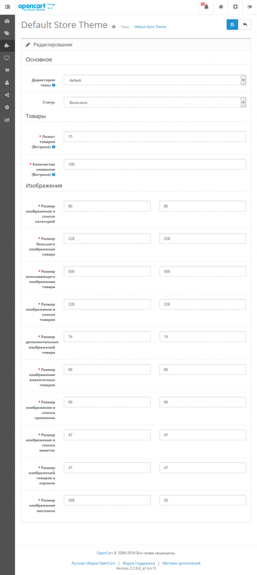Open the help lifebuoy icon
Image resolution: width=257 pixels, height=575 pixels.
tap(235, 6)
